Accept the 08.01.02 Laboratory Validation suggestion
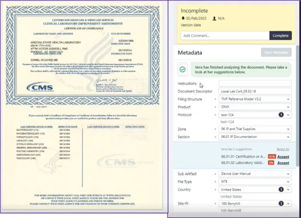301x218 pixels. pos(283,163)
